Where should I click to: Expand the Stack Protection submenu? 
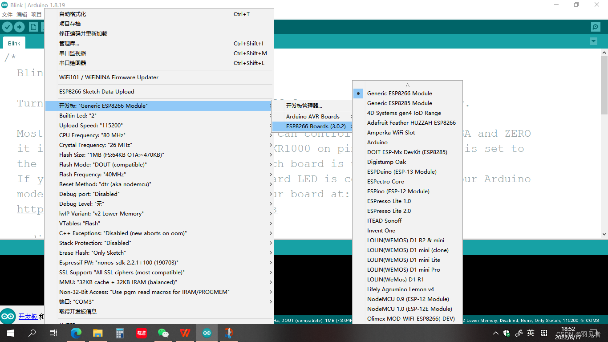tap(159, 243)
